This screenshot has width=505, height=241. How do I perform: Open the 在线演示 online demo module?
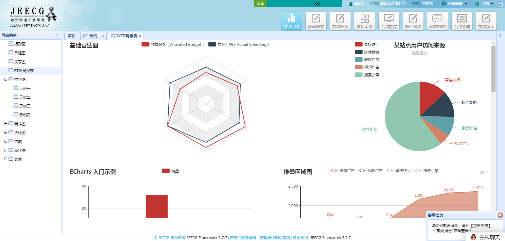(x=486, y=21)
